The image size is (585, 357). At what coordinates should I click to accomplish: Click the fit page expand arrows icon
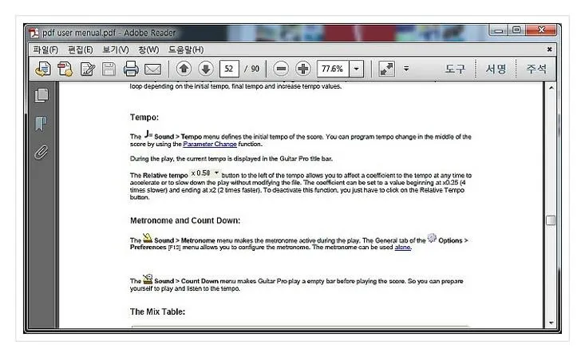386,69
